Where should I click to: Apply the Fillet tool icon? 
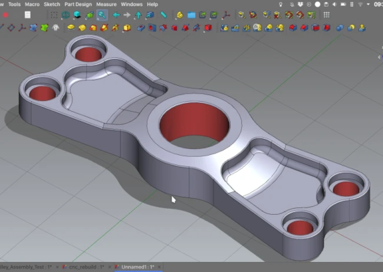[293, 28]
